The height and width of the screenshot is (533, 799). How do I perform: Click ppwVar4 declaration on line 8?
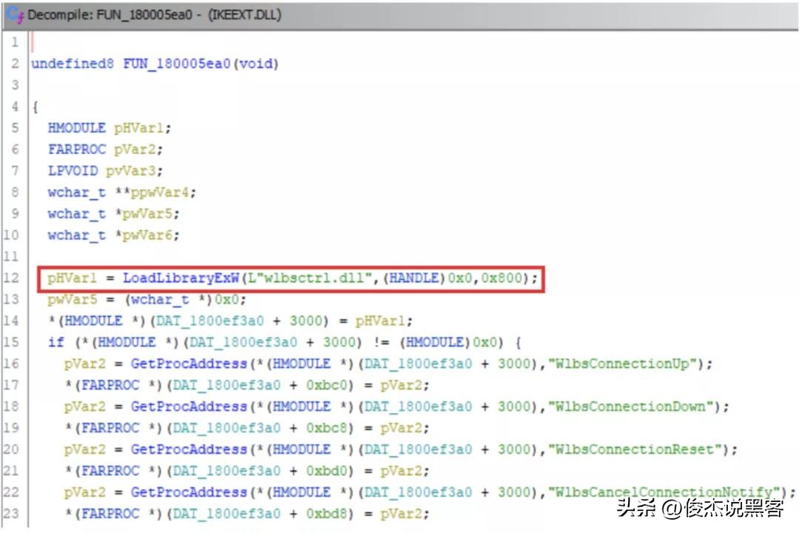pyautogui.click(x=160, y=192)
